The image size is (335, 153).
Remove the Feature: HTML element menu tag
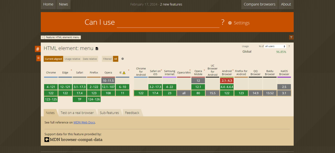42,37
